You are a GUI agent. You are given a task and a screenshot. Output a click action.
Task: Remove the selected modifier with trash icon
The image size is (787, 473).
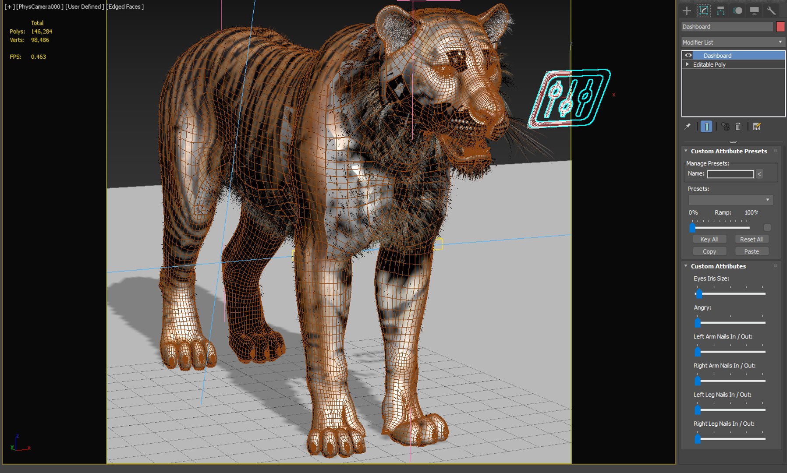pos(738,127)
